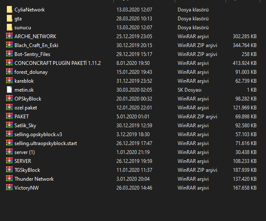266x221 pixels.
Task: Select the forest_dolunay file name
Action: coord(31,72)
